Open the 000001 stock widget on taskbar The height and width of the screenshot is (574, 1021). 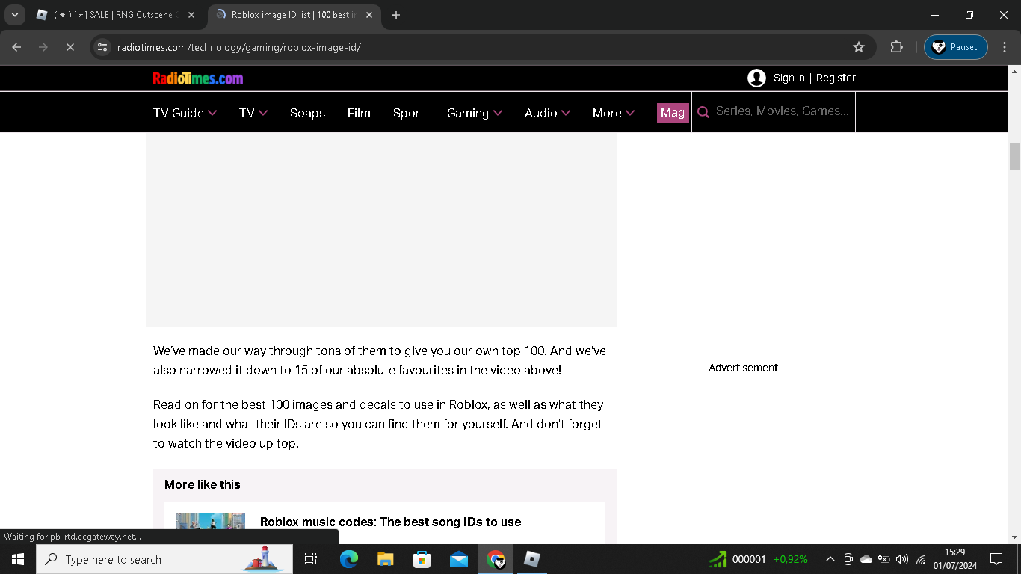[758, 559]
